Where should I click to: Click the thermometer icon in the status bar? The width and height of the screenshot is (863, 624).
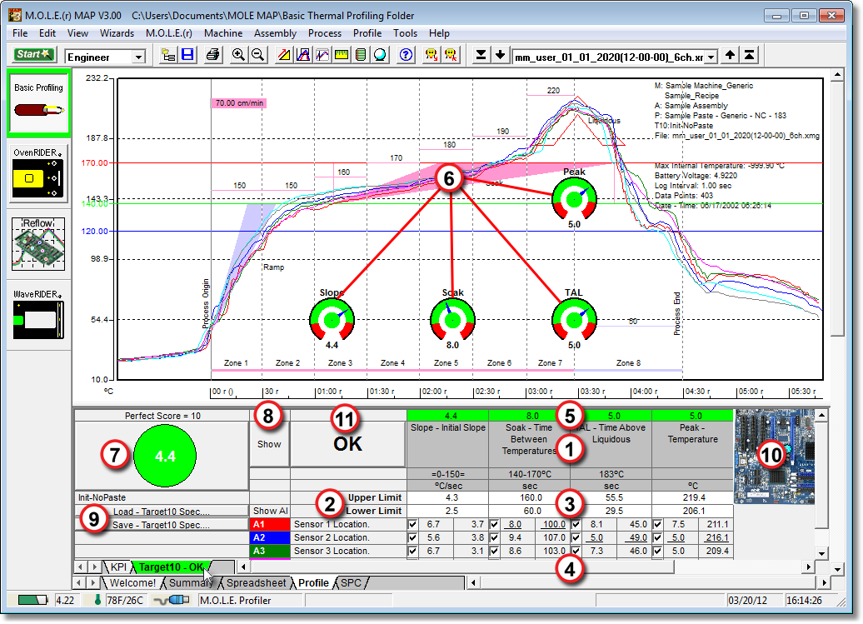pos(97,600)
